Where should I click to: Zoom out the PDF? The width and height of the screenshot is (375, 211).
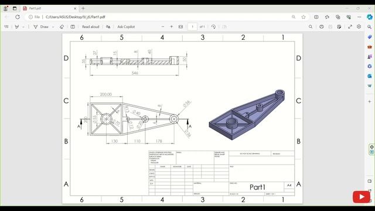[163, 27]
